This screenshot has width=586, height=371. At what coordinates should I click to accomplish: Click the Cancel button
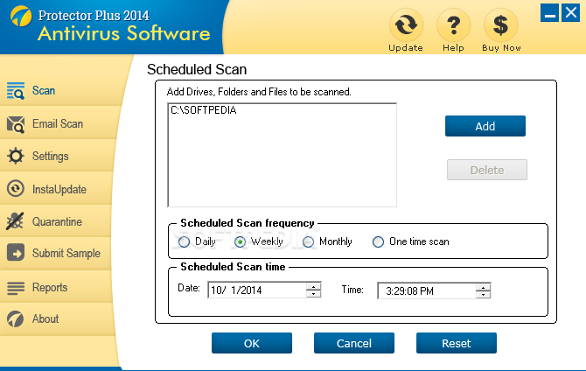(354, 343)
